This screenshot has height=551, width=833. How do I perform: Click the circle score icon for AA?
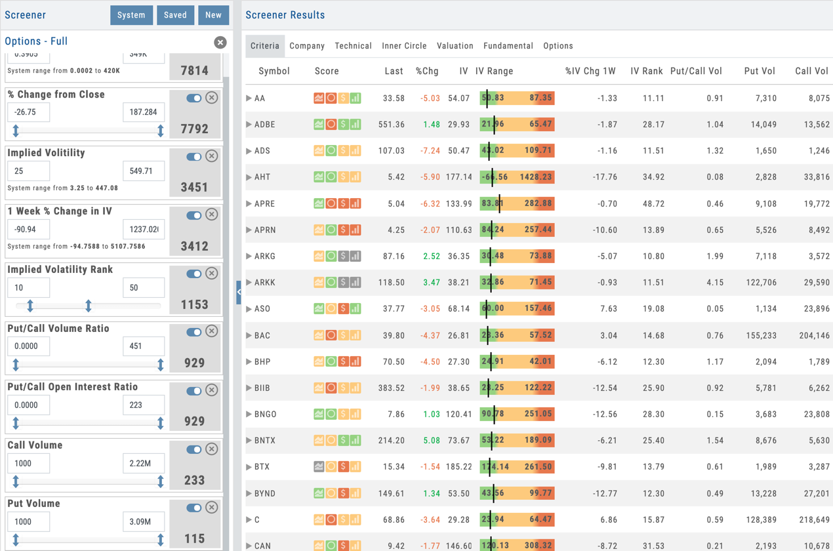click(331, 98)
